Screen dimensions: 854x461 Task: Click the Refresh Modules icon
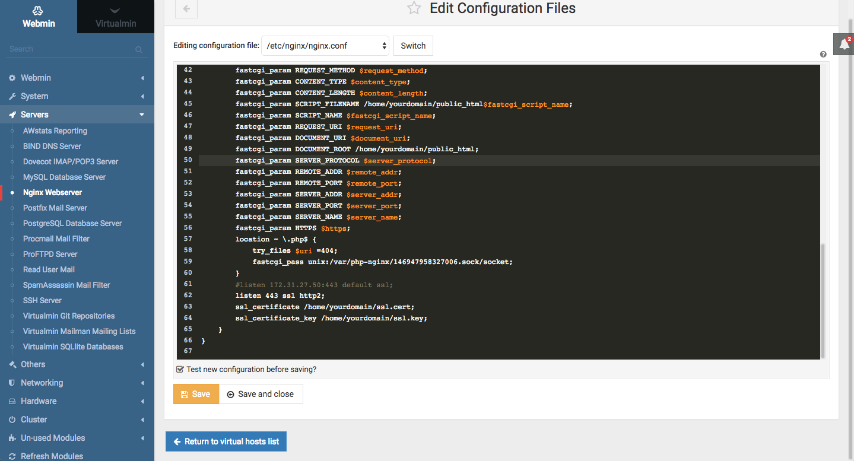pyautogui.click(x=12, y=456)
